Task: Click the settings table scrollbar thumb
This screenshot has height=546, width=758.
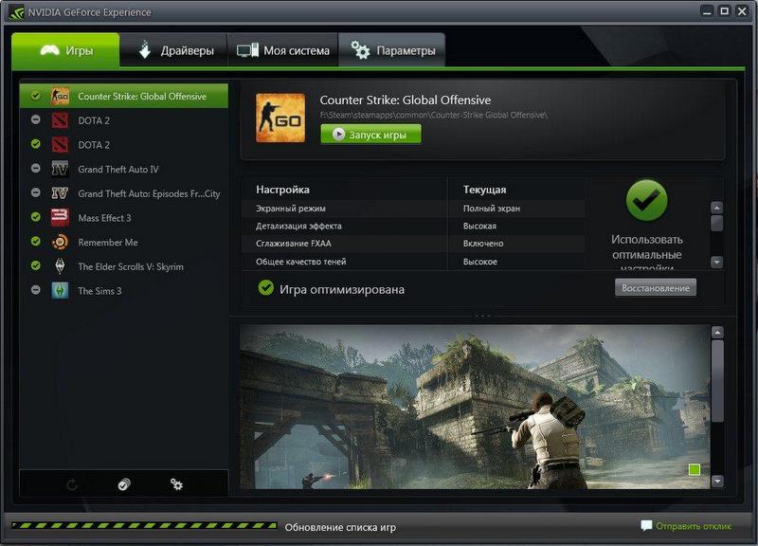Action: 717,224
